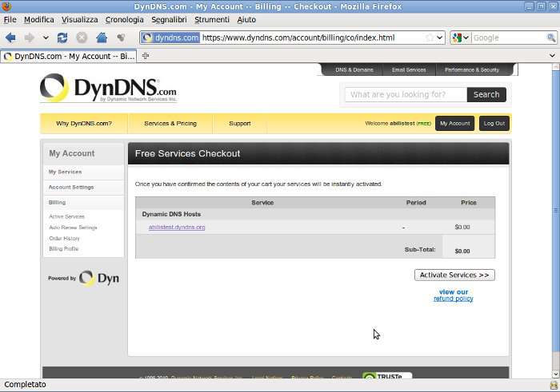Open the Google search engine selector dropdown
560x392 pixels.
(x=461, y=38)
